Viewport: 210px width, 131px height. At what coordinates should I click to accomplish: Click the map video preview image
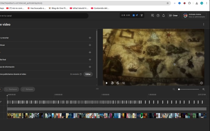coord(153,57)
